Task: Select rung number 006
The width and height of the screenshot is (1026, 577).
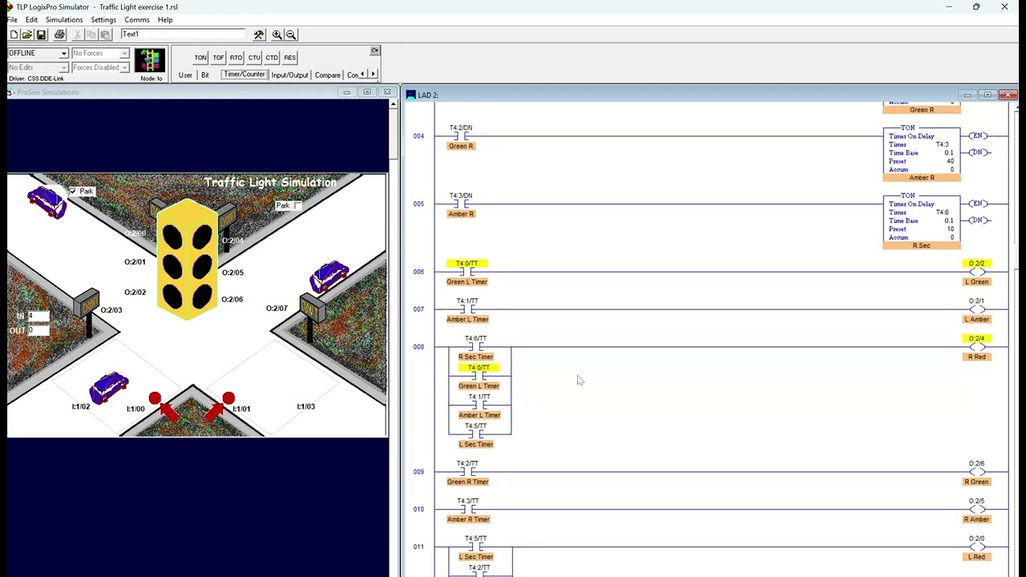Action: (x=418, y=272)
